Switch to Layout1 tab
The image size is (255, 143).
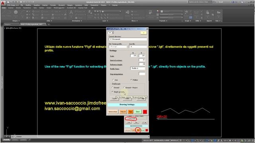pos(15,140)
